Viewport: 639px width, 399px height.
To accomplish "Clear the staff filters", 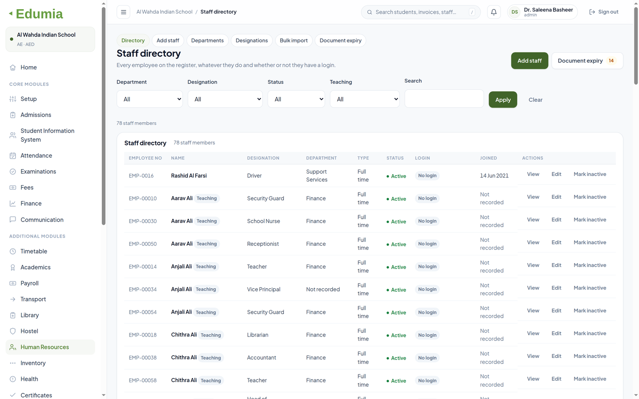I will tap(535, 99).
